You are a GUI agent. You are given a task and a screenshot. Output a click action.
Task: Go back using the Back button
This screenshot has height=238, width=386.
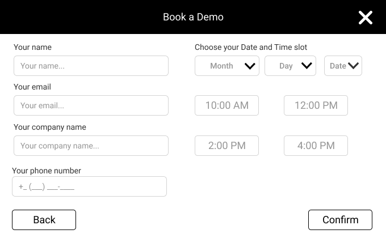coord(44,220)
